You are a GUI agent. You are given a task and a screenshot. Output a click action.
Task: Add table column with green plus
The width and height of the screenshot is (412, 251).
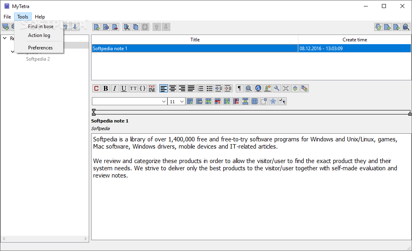point(227,101)
